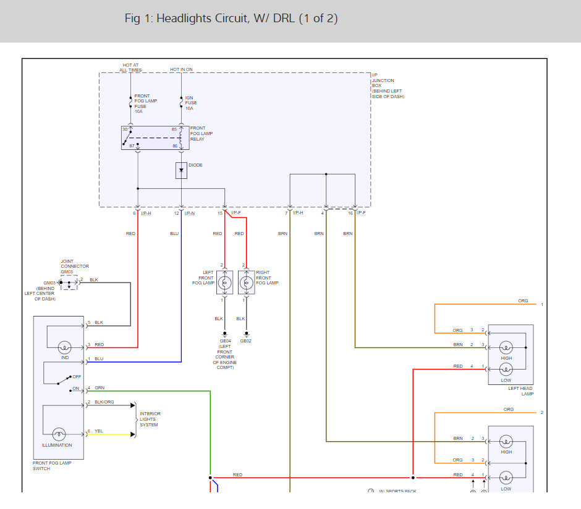581x509 pixels.
Task: Click the BEHIND LEFT CENTER OF DASH note
Action: [x=40, y=294]
